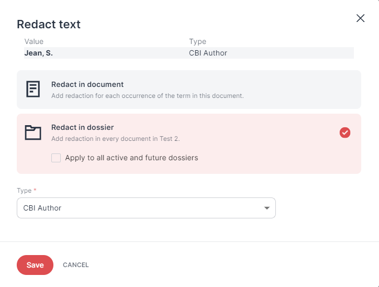Click 'Add redaction in every document in Test 2' text

coord(115,139)
